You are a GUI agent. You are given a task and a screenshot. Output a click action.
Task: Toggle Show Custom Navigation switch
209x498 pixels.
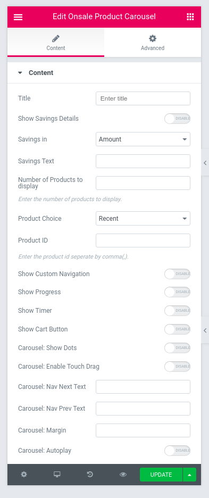[177, 274]
